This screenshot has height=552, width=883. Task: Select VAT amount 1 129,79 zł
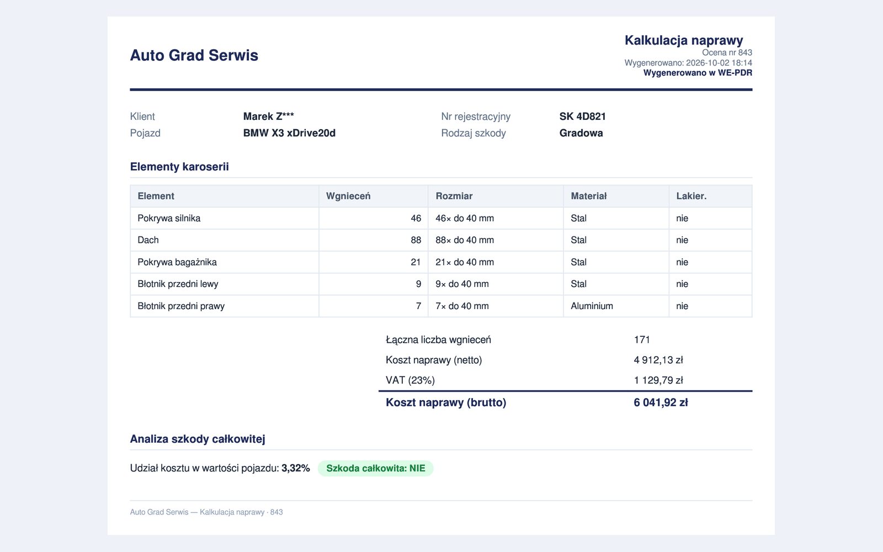click(658, 380)
